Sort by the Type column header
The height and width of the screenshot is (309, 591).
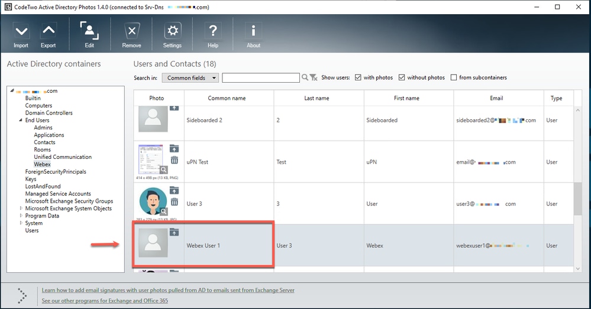coord(558,98)
